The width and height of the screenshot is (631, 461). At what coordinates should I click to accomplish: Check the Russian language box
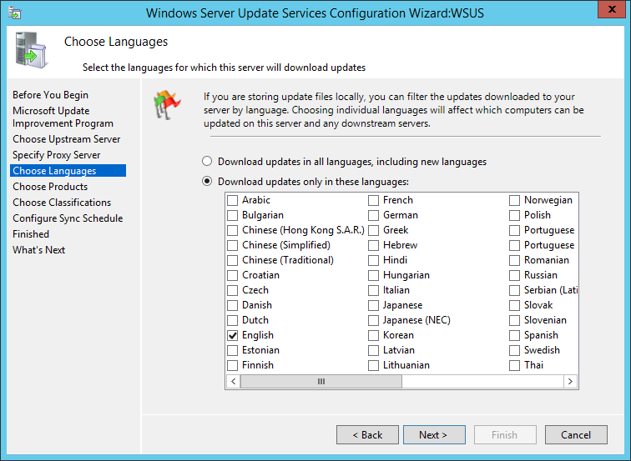pos(514,275)
